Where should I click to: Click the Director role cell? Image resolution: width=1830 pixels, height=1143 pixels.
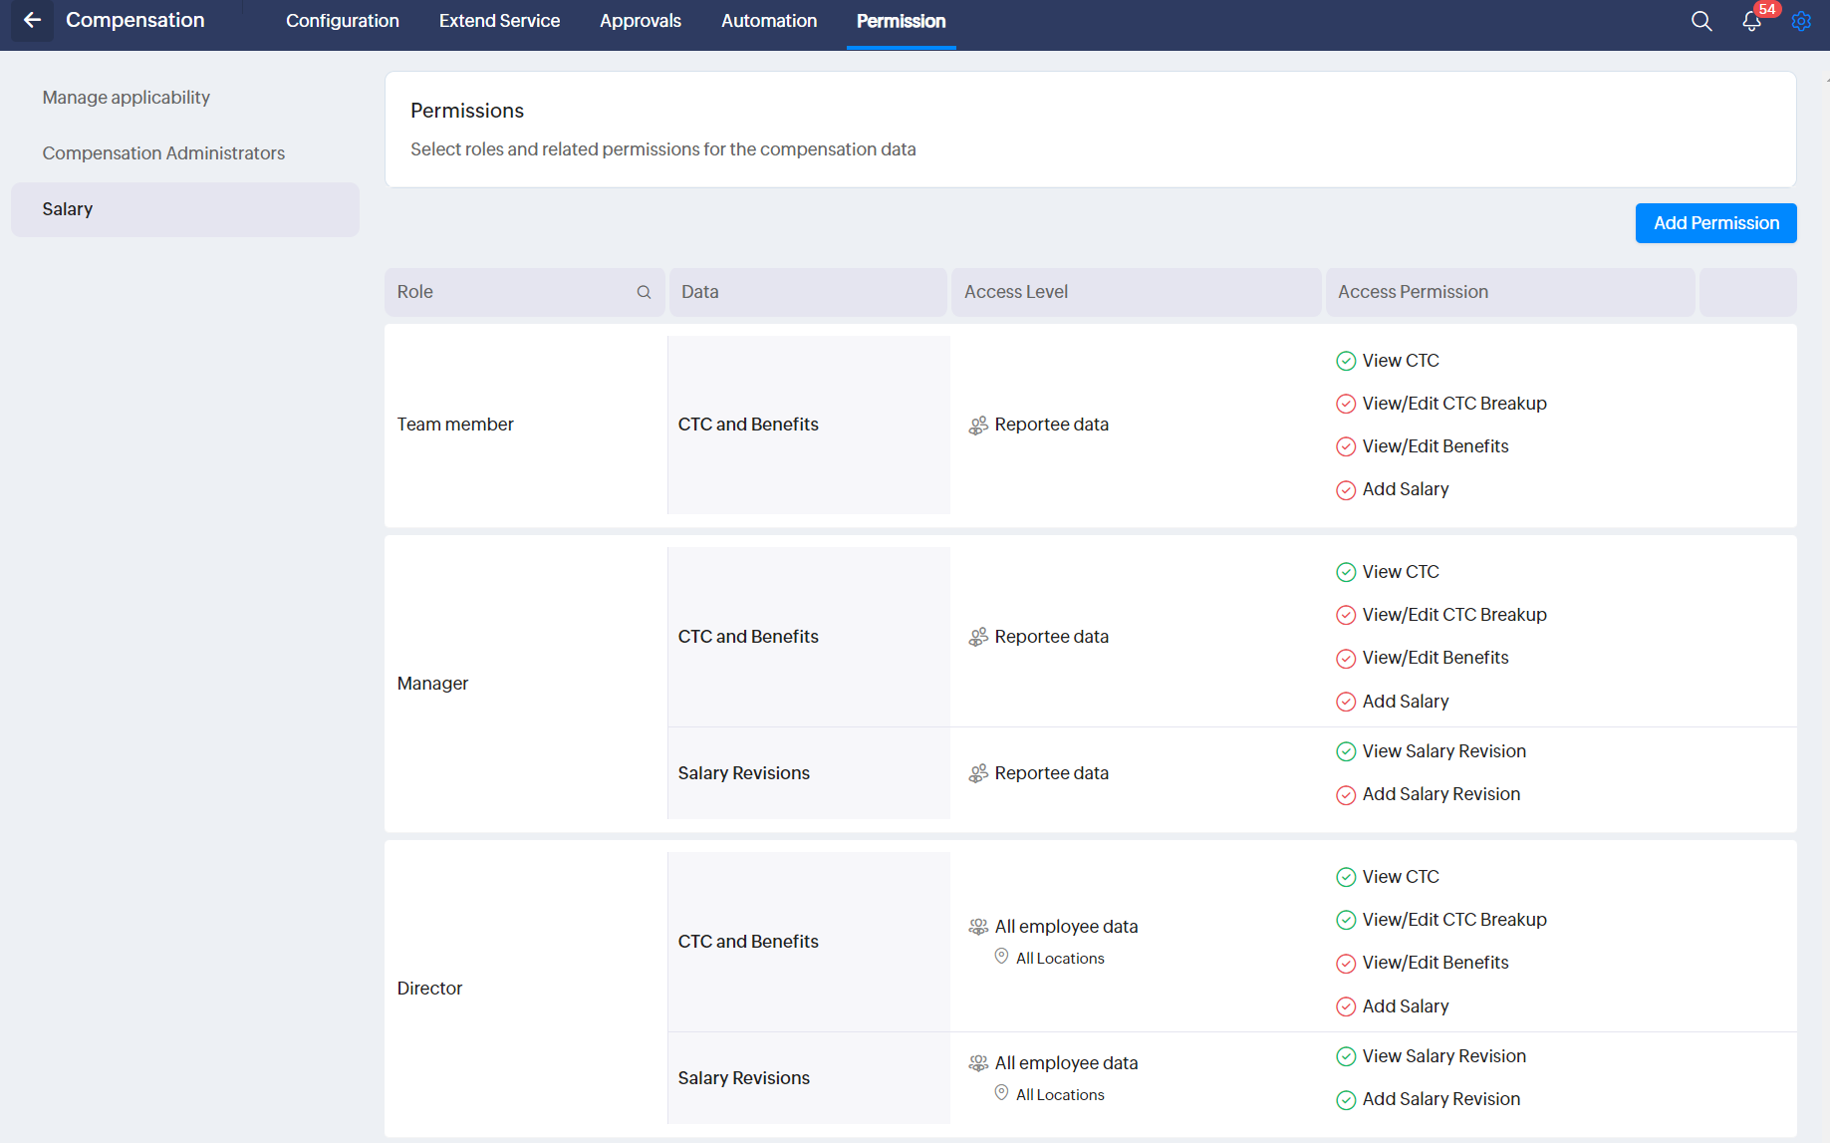(x=429, y=989)
